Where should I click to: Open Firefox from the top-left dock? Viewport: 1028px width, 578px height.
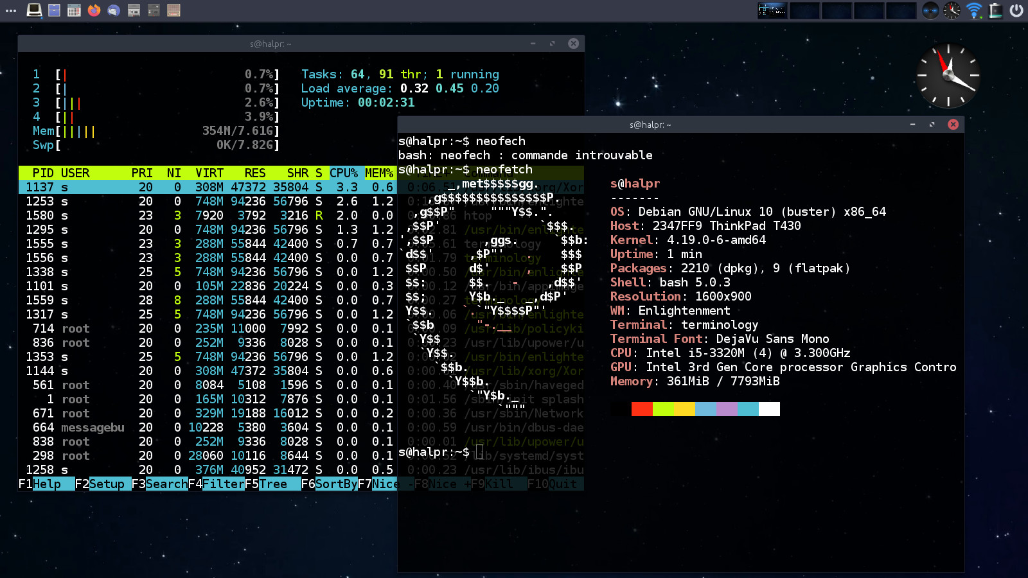click(93, 10)
